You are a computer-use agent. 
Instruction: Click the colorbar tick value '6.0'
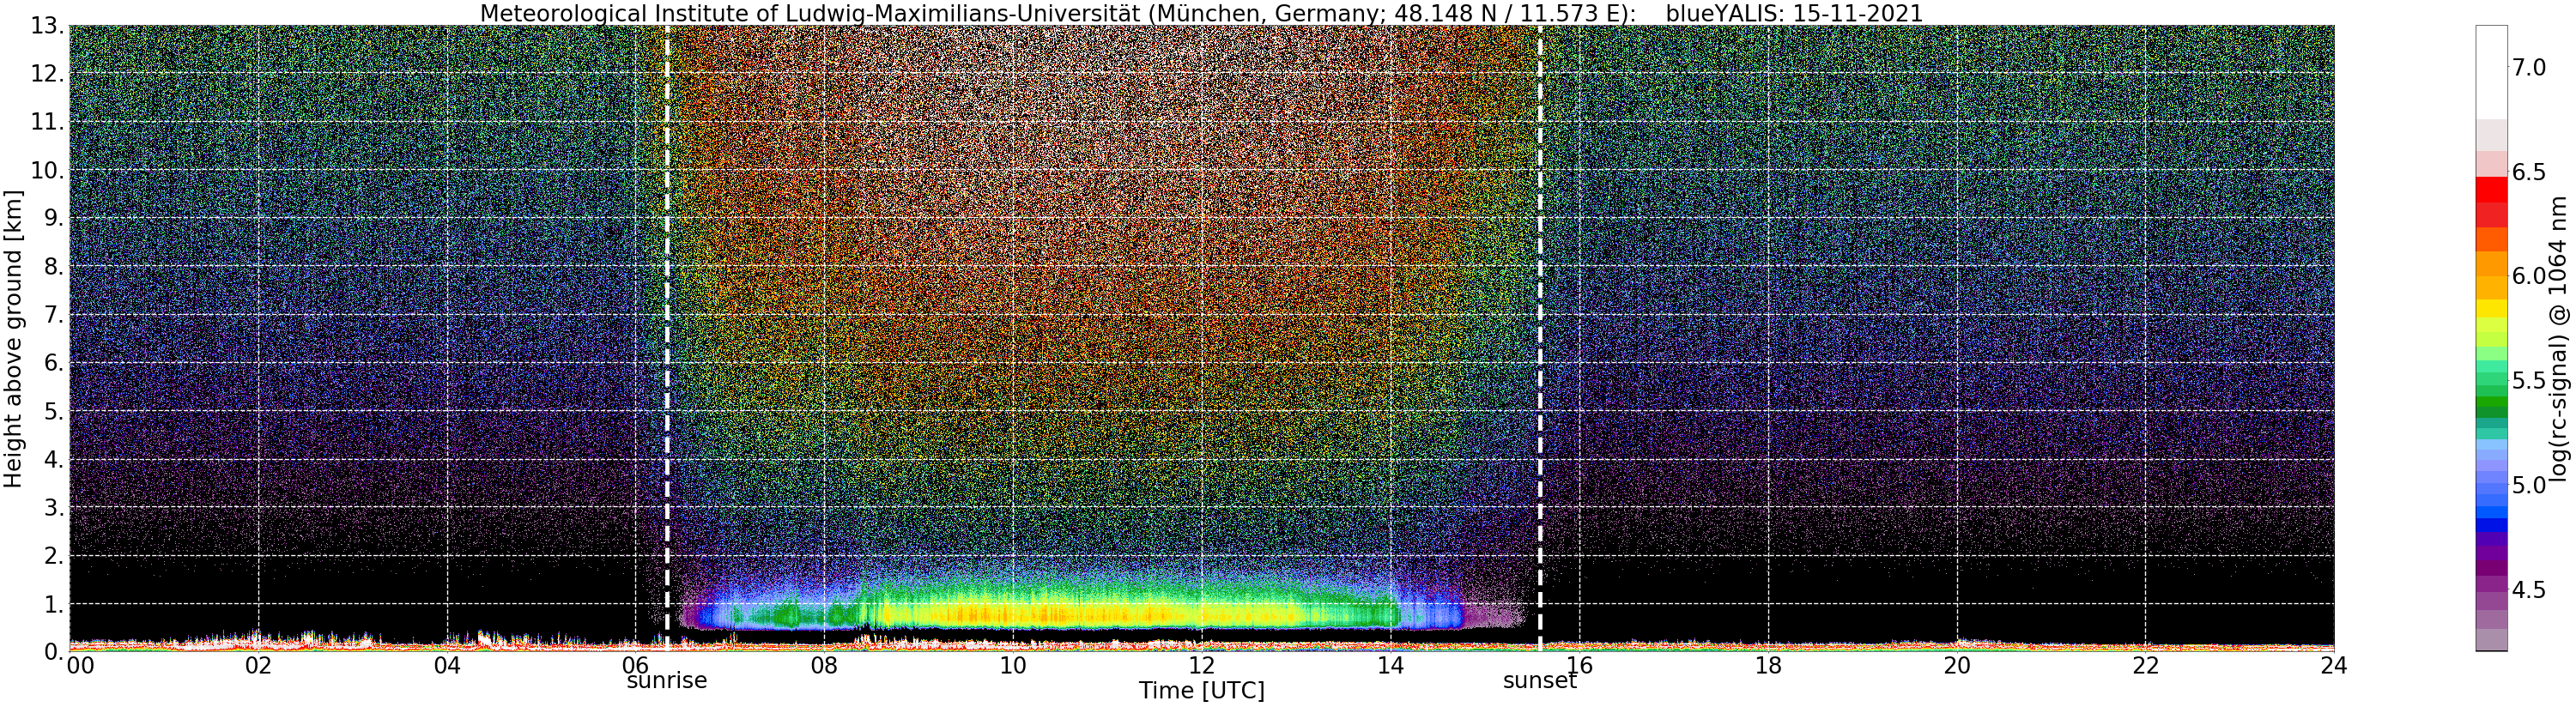tap(2529, 276)
